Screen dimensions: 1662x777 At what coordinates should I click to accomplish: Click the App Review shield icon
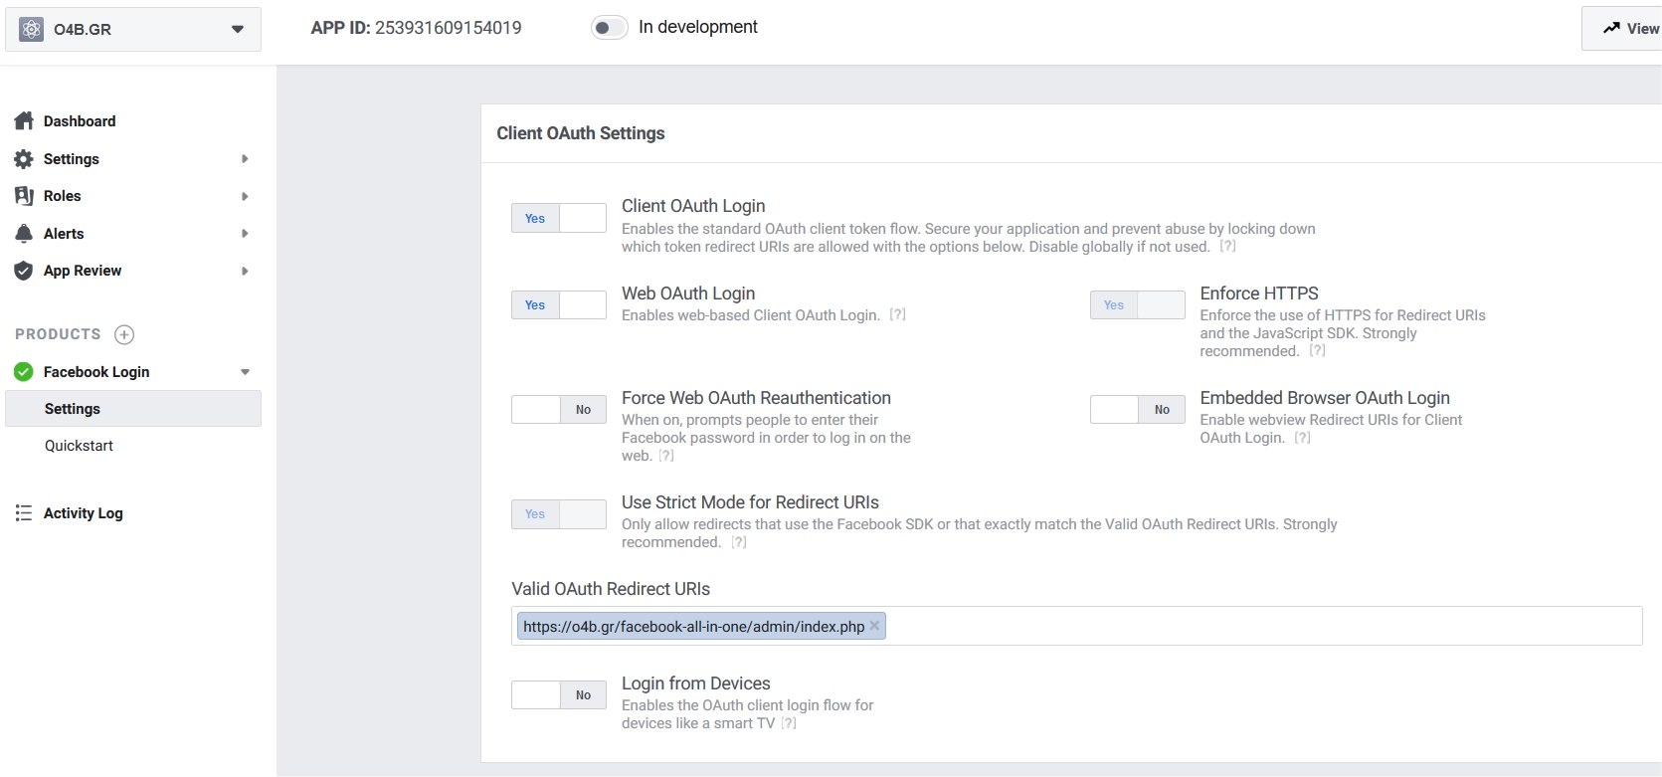pos(24,271)
